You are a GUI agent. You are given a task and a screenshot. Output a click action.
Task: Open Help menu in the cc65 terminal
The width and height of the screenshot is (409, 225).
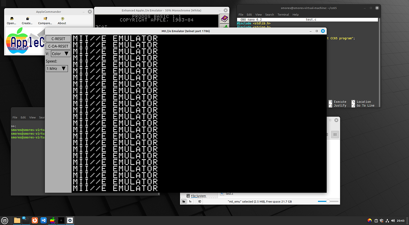[x=296, y=15]
